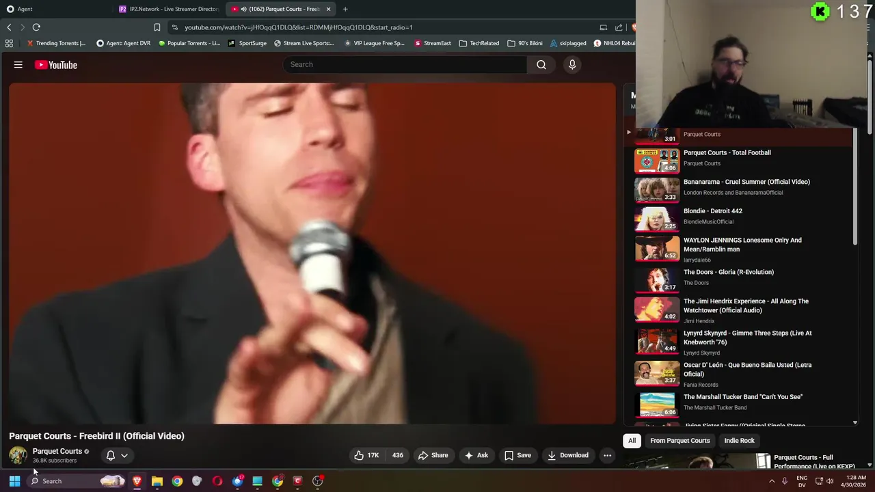Screen dimensions: 875x492
Task: Open Opera browser from taskbar
Action: tap(217, 481)
